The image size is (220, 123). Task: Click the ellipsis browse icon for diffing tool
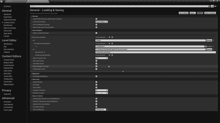point(108,110)
